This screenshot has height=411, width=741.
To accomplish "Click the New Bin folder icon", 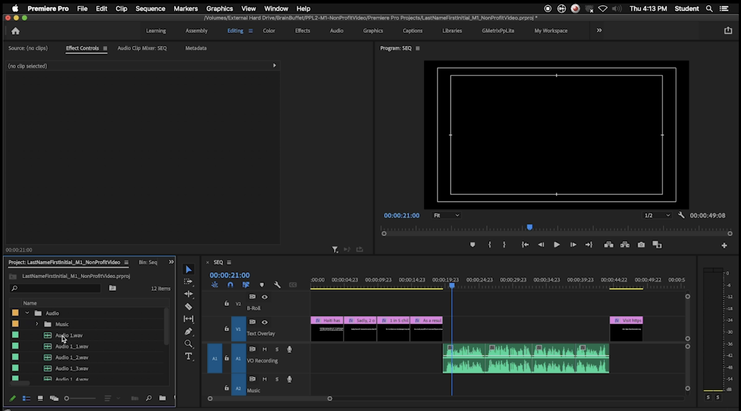I will (162, 398).
